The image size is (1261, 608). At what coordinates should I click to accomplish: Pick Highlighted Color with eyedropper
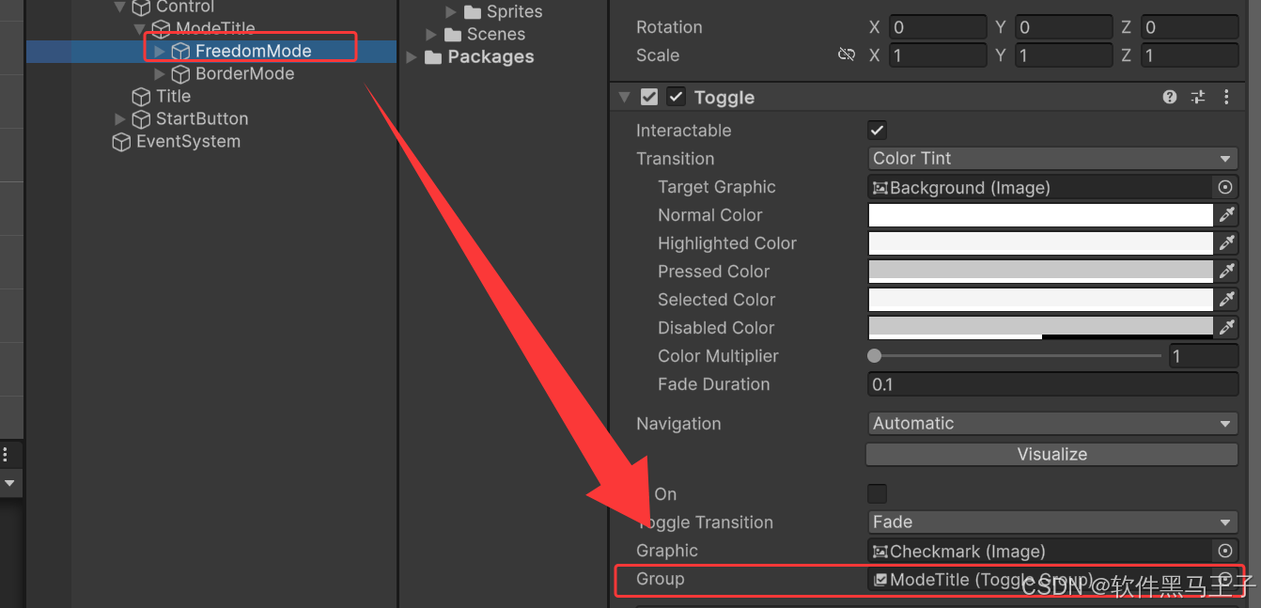(1226, 243)
